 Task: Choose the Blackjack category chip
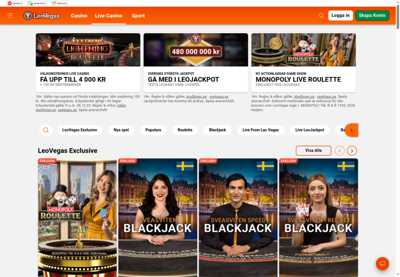tap(217, 130)
